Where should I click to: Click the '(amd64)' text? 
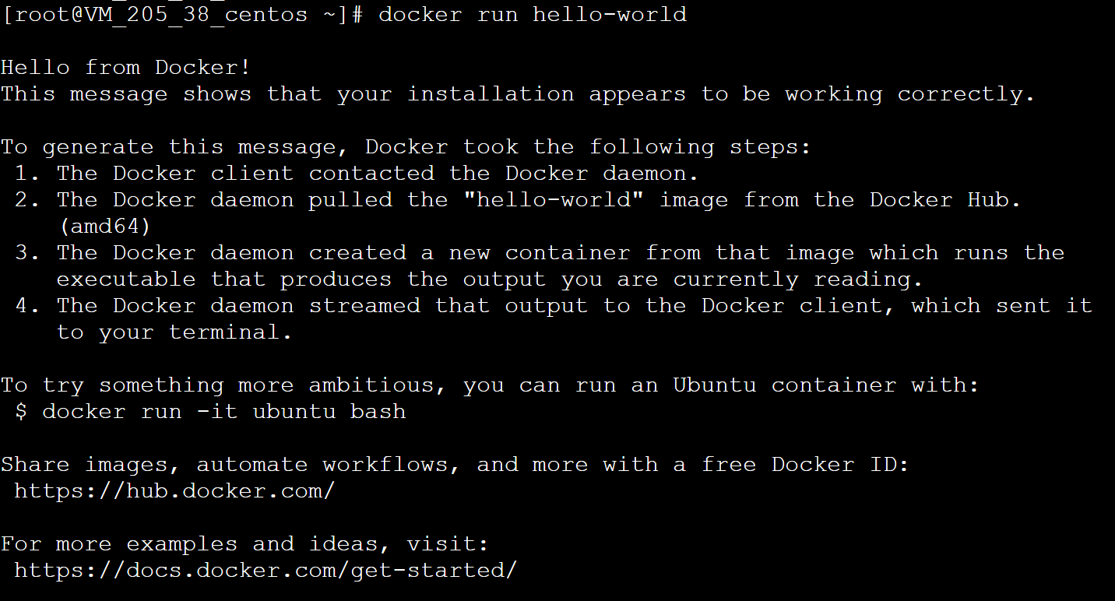point(104,227)
